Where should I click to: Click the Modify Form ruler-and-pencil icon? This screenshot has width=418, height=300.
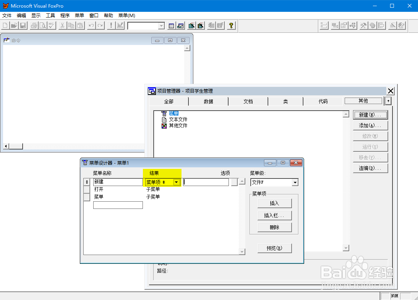point(120,26)
